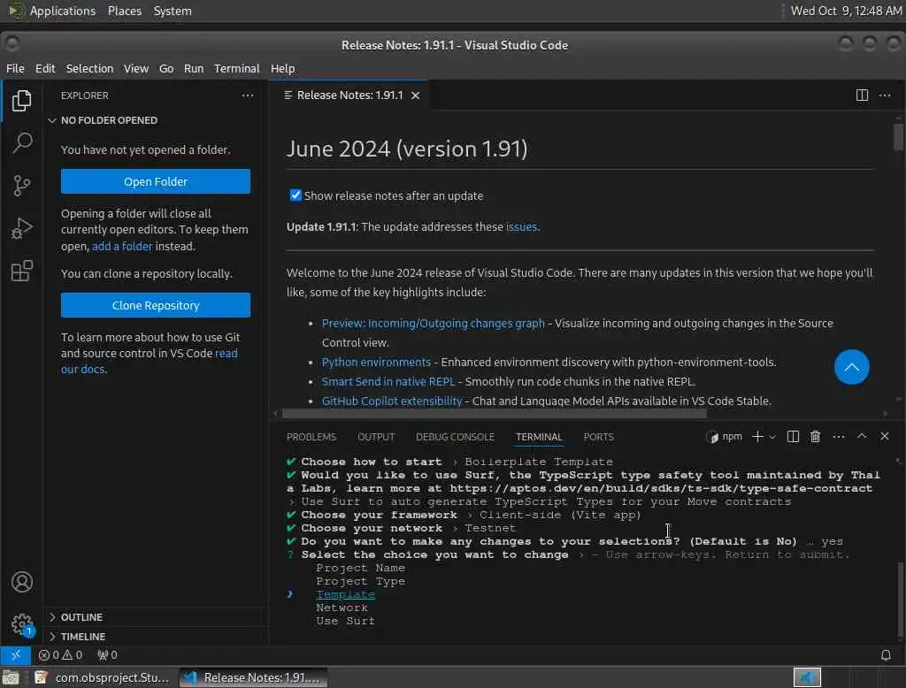The image size is (906, 688).
Task: Expand the TIMELINE section
Action: pyautogui.click(x=82, y=636)
